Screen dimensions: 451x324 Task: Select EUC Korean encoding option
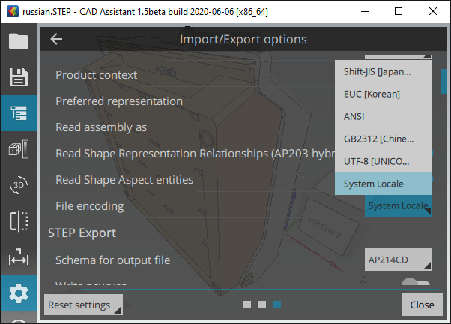[384, 94]
